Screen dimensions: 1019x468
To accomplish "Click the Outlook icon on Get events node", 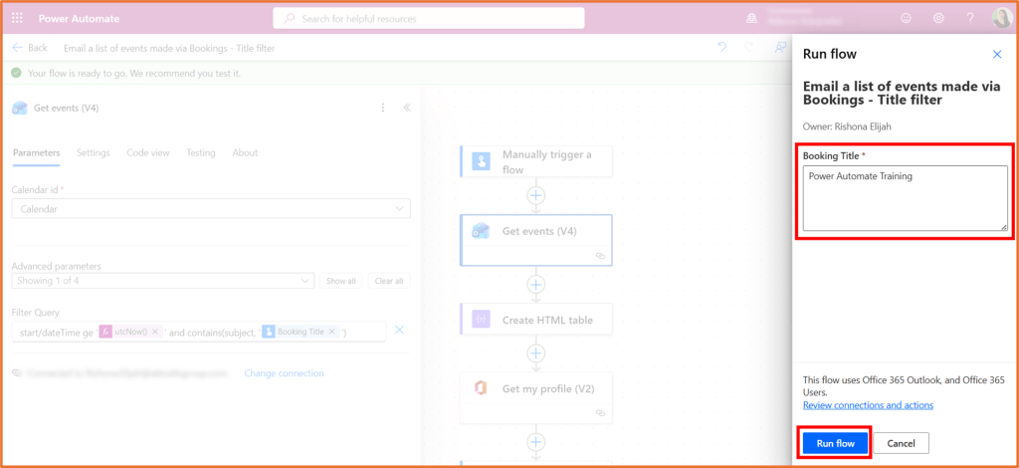I will pyautogui.click(x=481, y=230).
